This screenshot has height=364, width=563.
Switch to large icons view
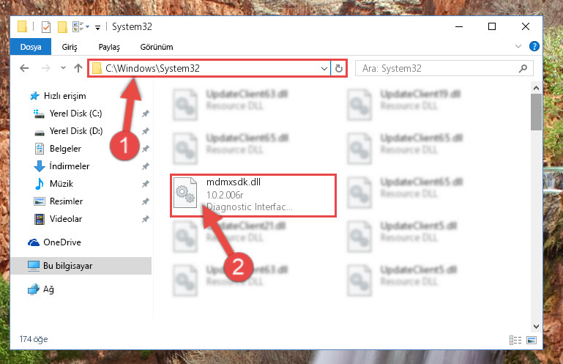pyautogui.click(x=532, y=340)
